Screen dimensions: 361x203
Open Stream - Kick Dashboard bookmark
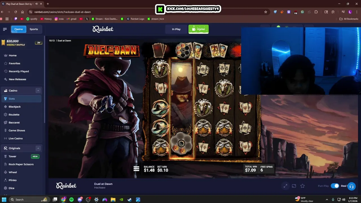[105, 19]
